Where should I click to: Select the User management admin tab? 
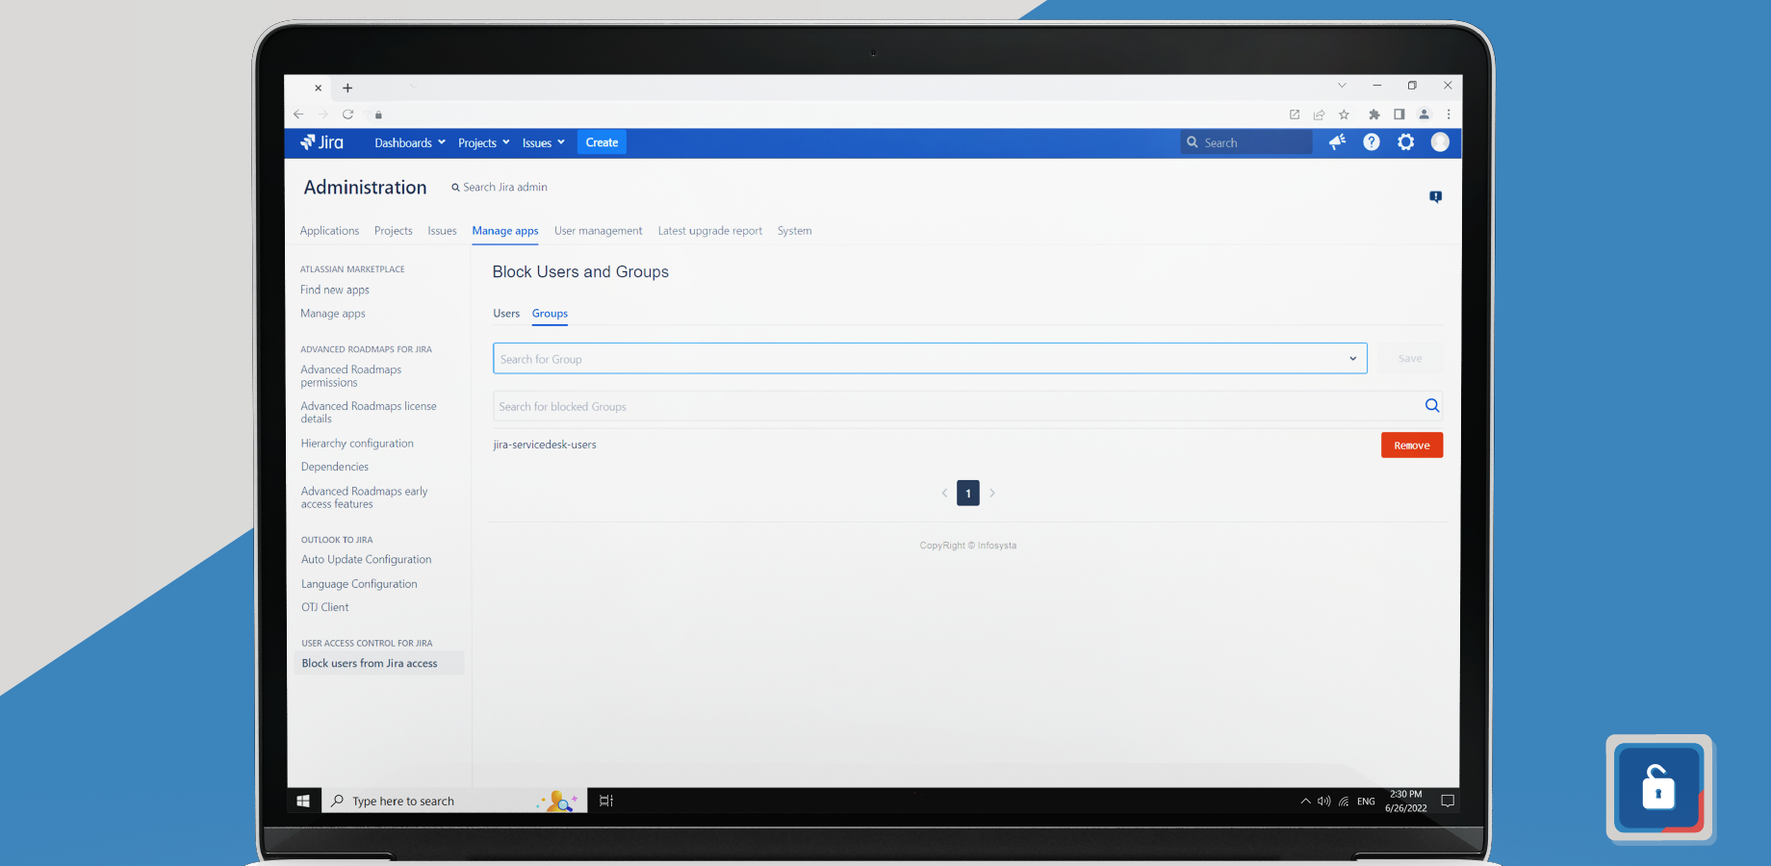[x=598, y=231]
